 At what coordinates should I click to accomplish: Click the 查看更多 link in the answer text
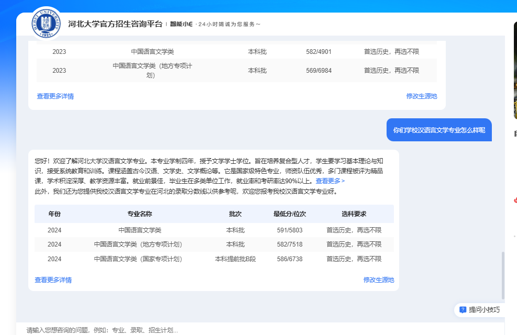point(330,181)
